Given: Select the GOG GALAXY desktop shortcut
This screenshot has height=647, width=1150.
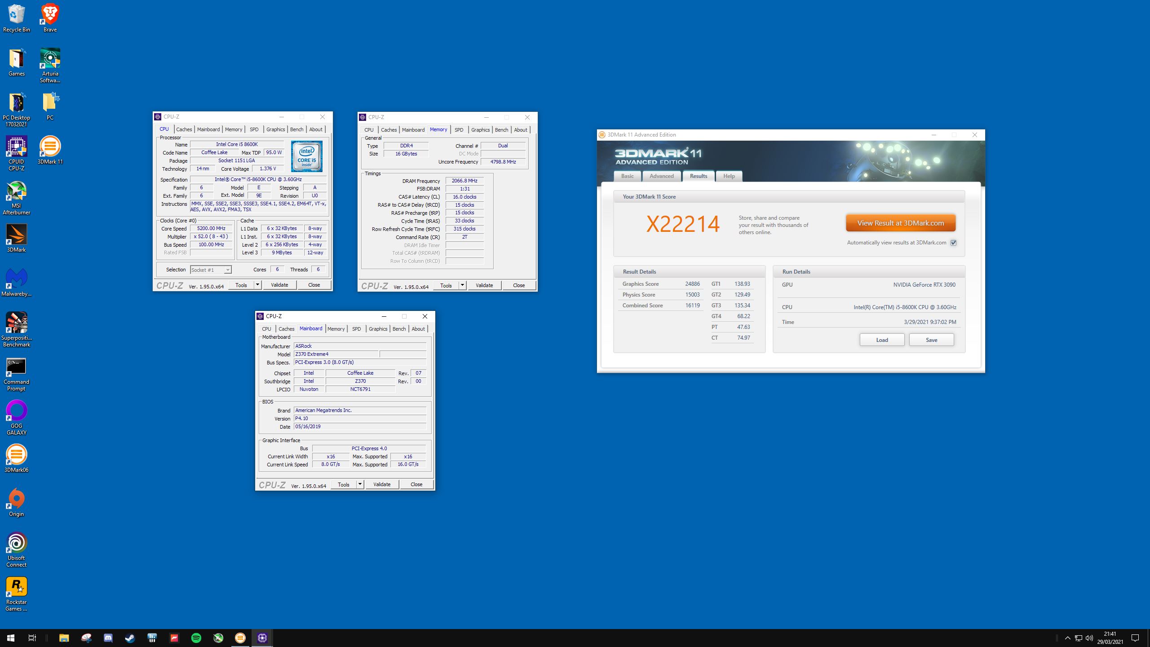Looking at the screenshot, I should (x=17, y=418).
